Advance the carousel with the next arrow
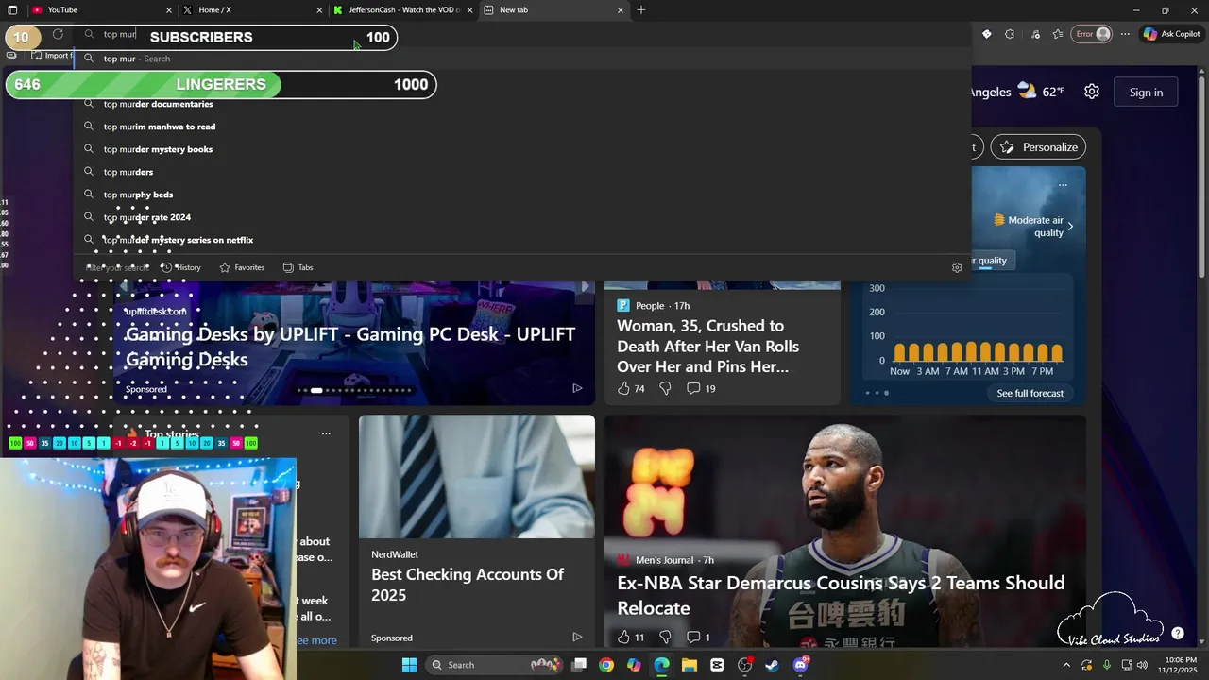 [585, 286]
